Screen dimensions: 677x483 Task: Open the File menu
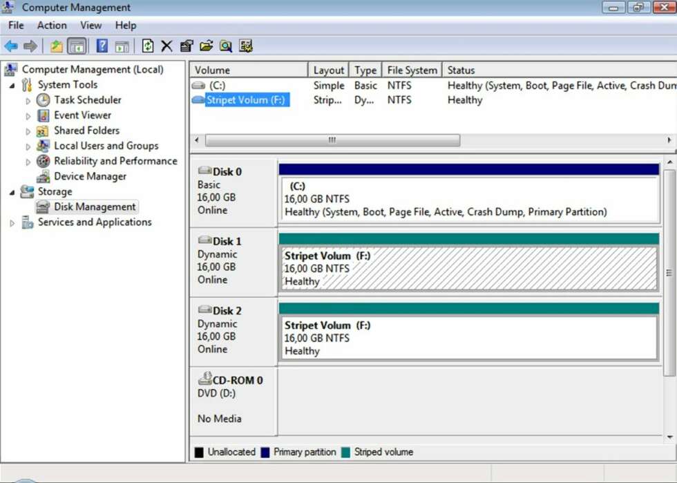[16, 26]
